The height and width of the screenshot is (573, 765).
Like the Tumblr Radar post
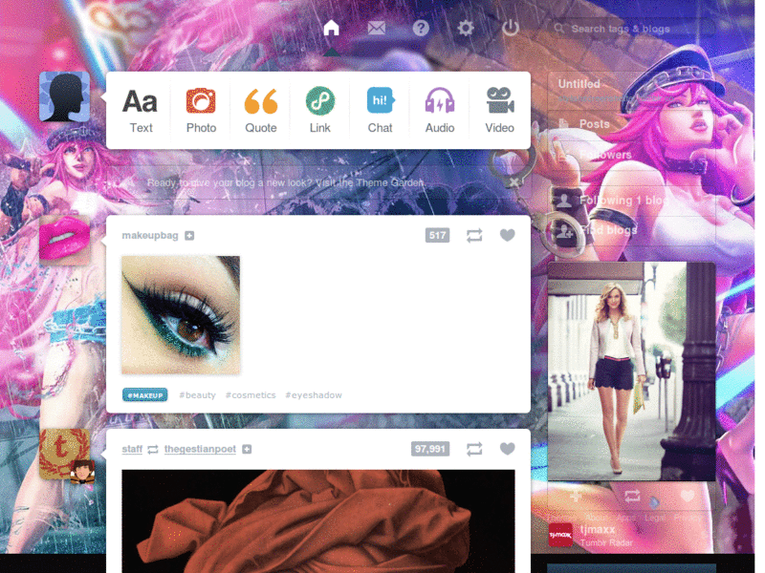tap(688, 496)
